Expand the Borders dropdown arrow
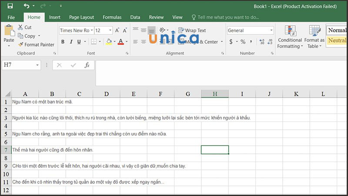 (x=100, y=41)
